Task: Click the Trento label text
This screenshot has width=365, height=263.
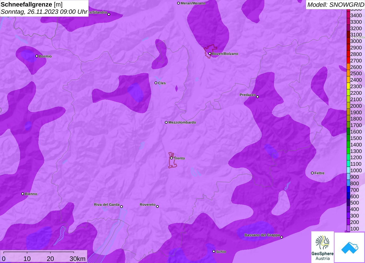Action: [x=179, y=158]
